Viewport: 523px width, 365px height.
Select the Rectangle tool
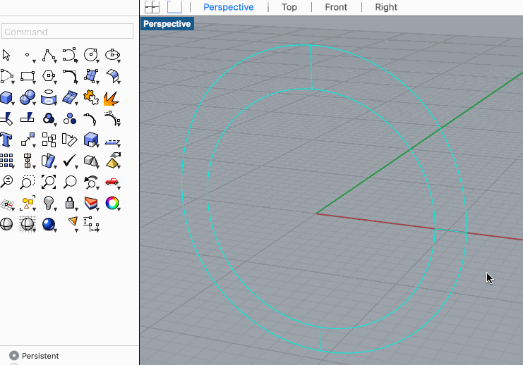point(28,76)
